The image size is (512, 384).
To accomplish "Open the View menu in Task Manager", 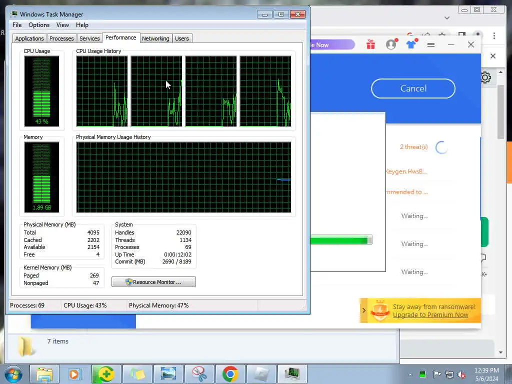I will point(62,25).
